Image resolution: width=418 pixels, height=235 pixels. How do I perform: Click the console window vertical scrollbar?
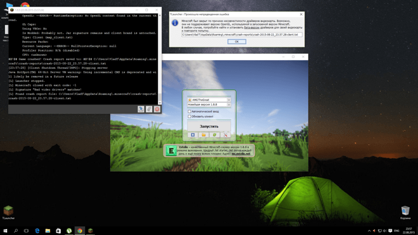point(160,59)
